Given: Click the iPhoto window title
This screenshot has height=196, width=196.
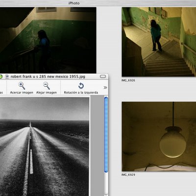Looking at the screenshot, I should [74, 3].
